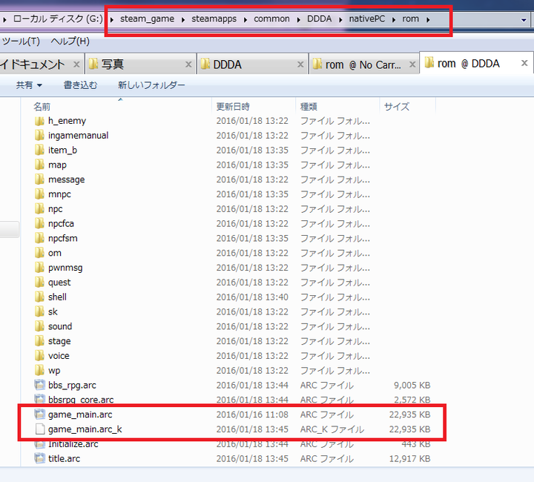The height and width of the screenshot is (482, 534).
Task: Expand arrow before steam_game breadcrumb
Action: (111, 20)
